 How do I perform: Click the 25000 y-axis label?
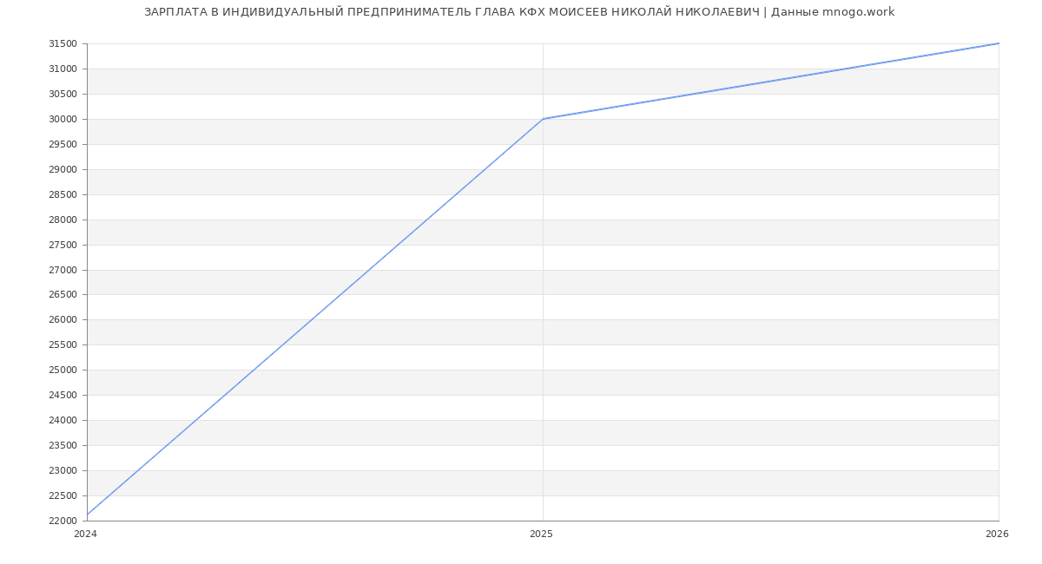coord(63,371)
